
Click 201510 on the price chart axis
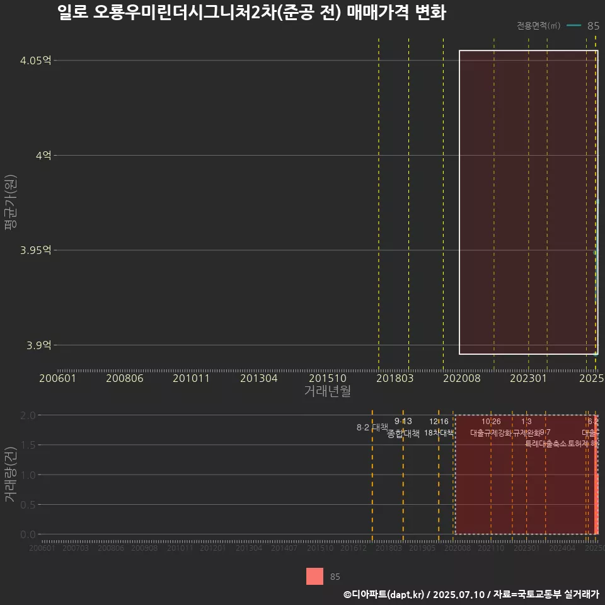[328, 378]
